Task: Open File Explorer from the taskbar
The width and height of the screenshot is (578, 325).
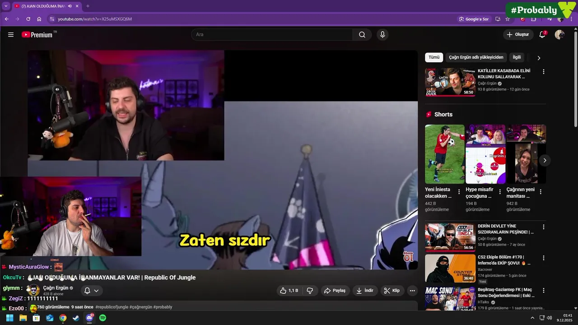Action: [x=23, y=318]
